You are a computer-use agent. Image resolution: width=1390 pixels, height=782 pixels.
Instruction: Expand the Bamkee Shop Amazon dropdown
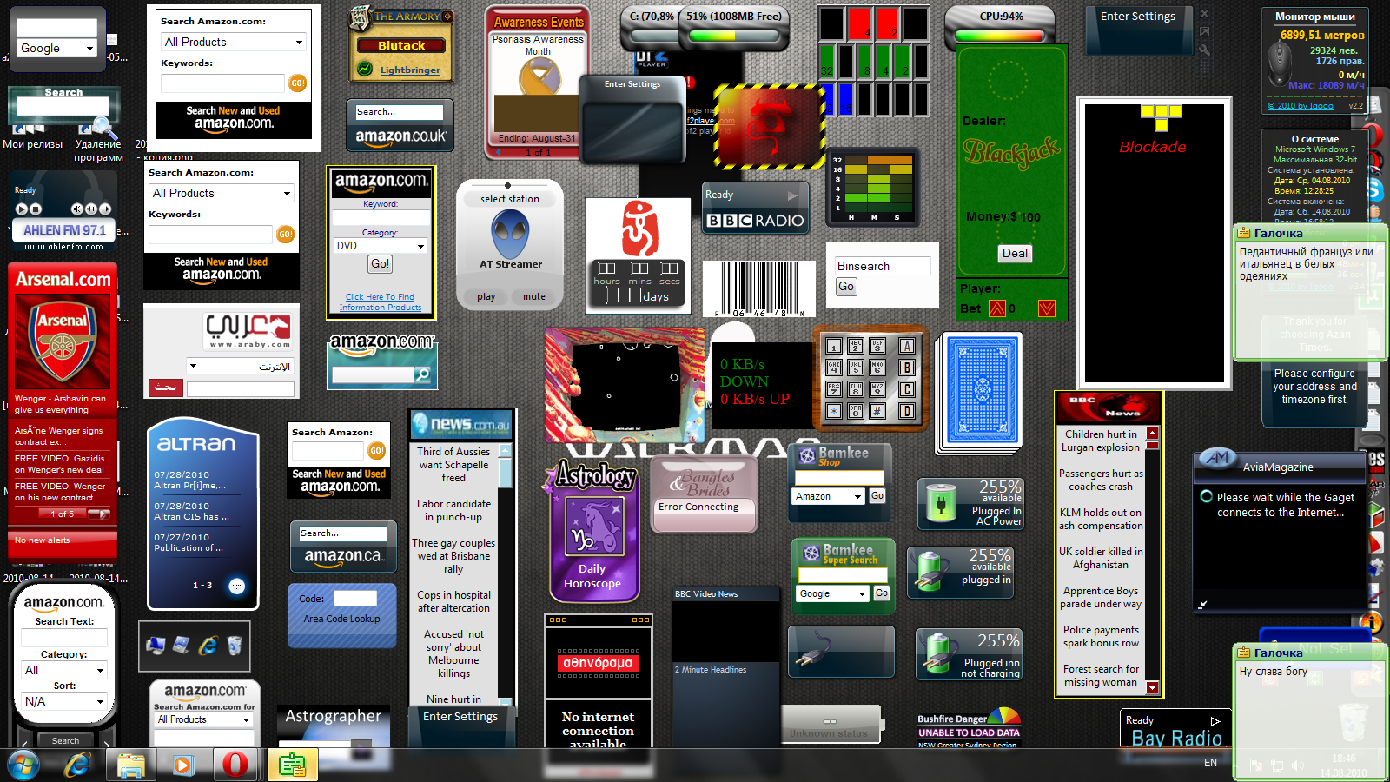[x=857, y=497]
